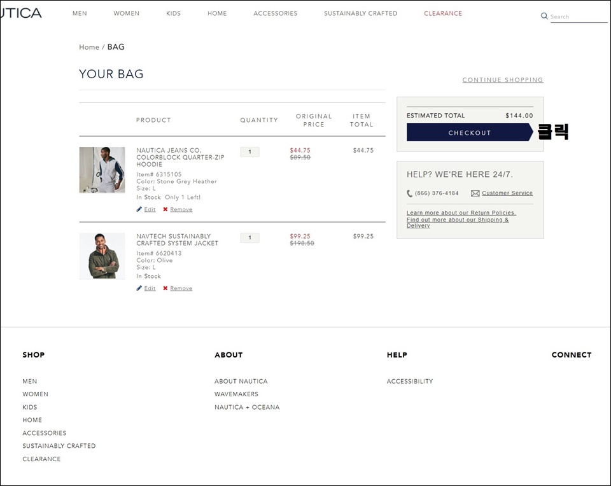Image resolution: width=611 pixels, height=486 pixels.
Task: Click the envelope Customer Service icon
Action: coord(475,193)
